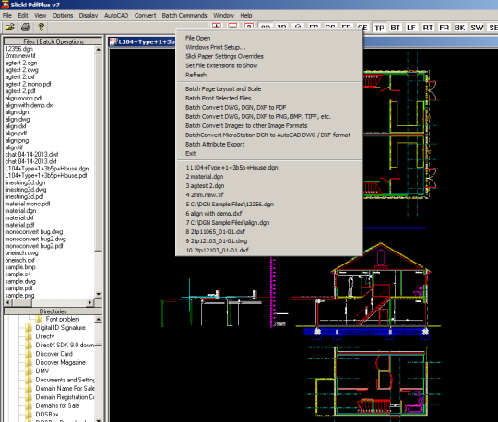The width and height of the screenshot is (498, 422).
Task: Select the BK view button
Action: [460, 28]
